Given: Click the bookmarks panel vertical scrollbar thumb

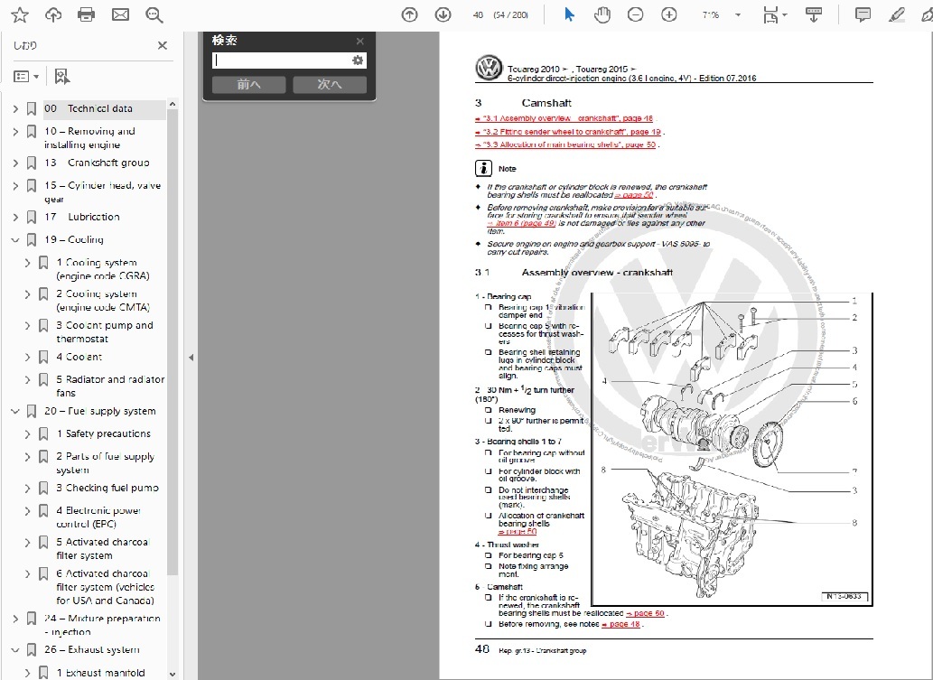Looking at the screenshot, I should coord(173,343).
